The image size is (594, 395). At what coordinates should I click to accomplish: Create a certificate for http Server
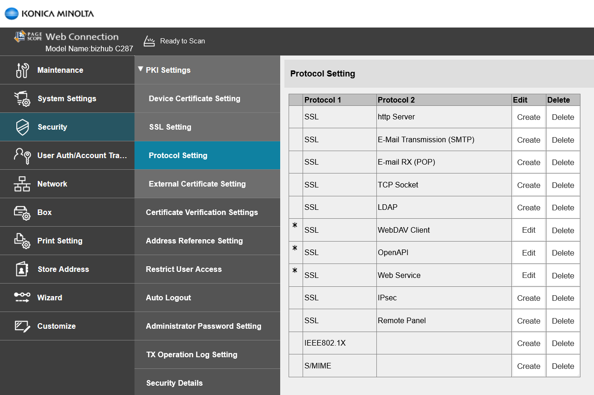click(x=528, y=117)
